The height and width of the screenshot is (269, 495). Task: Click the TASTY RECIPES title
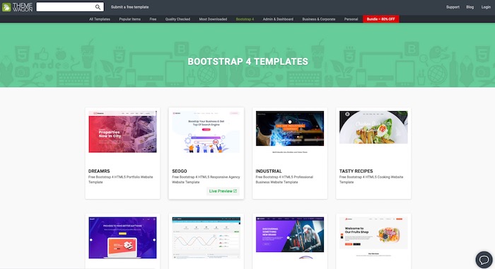(x=356, y=171)
